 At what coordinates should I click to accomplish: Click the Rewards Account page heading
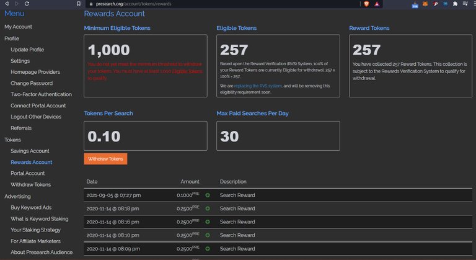pyautogui.click(x=115, y=14)
